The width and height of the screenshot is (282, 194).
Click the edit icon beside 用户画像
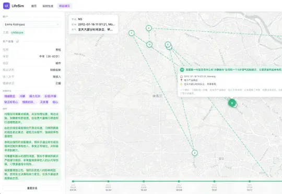pyautogui.click(x=17, y=41)
